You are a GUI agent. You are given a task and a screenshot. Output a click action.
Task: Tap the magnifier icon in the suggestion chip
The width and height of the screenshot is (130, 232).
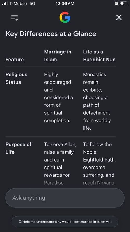[x=20, y=222]
